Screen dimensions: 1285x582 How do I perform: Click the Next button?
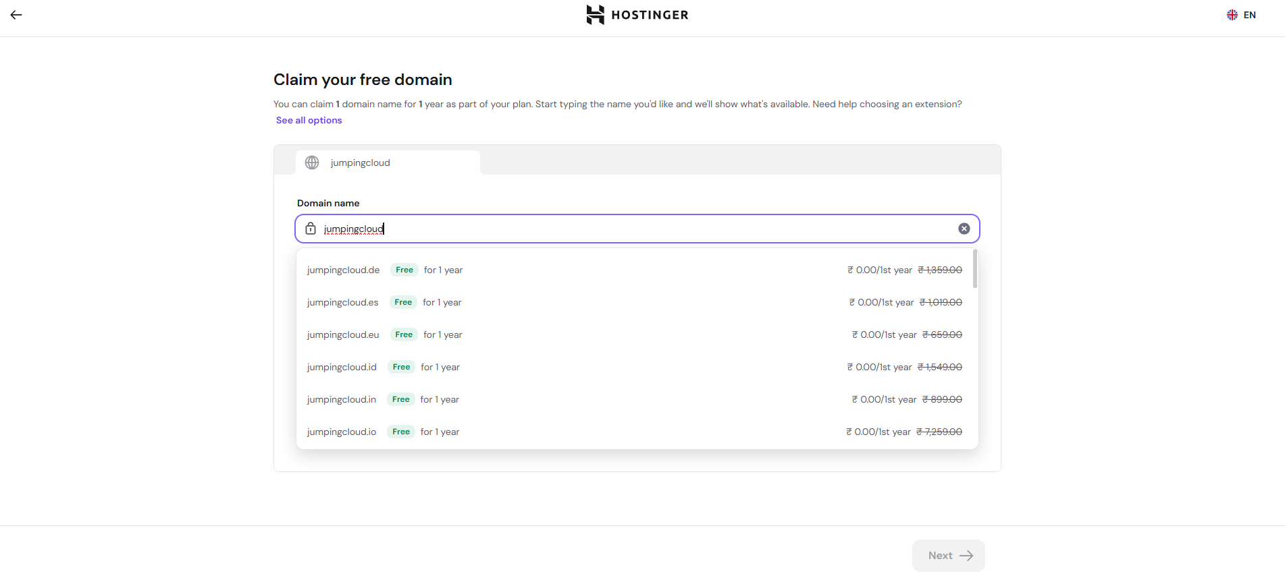(949, 556)
